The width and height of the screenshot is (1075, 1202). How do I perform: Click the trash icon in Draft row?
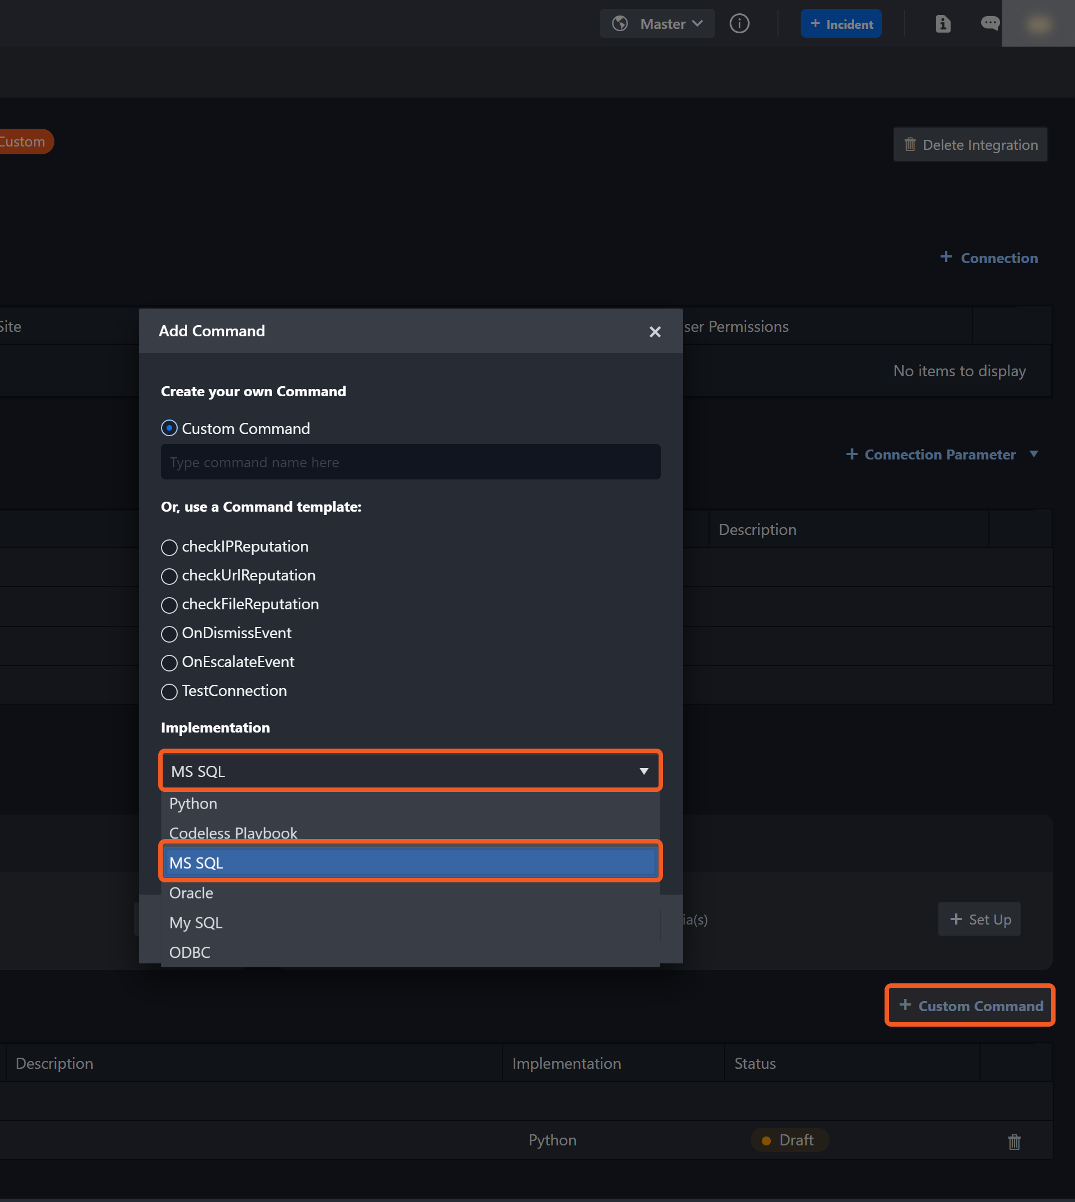point(1013,1142)
